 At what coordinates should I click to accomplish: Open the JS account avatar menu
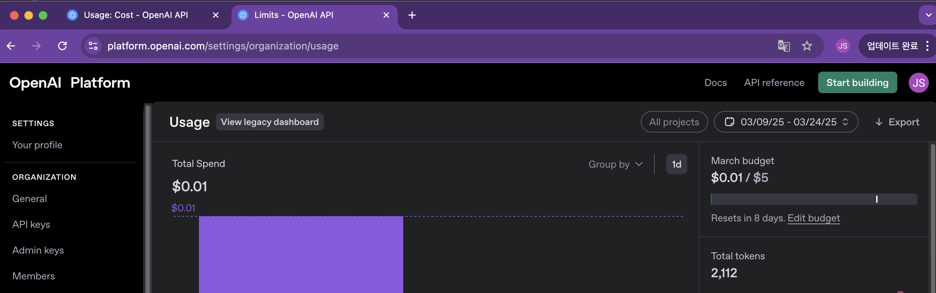pyautogui.click(x=918, y=82)
